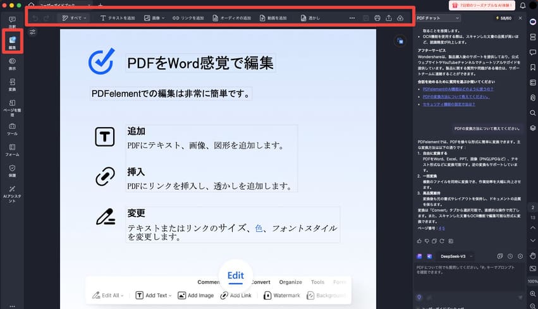Toggle the AI sidebar icon in right strip

pyautogui.click(x=533, y=21)
